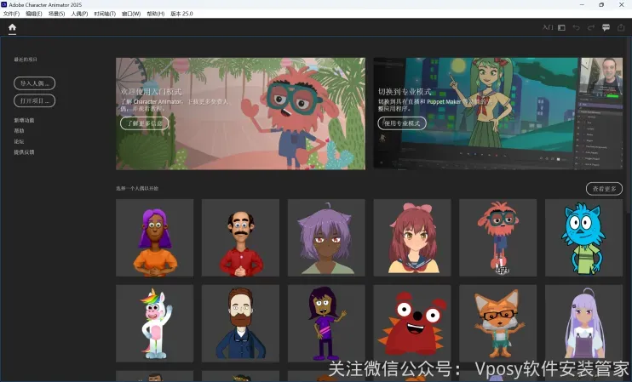Click the professional mode banner image
Image resolution: width=632 pixels, height=382 pixels.
(x=498, y=113)
